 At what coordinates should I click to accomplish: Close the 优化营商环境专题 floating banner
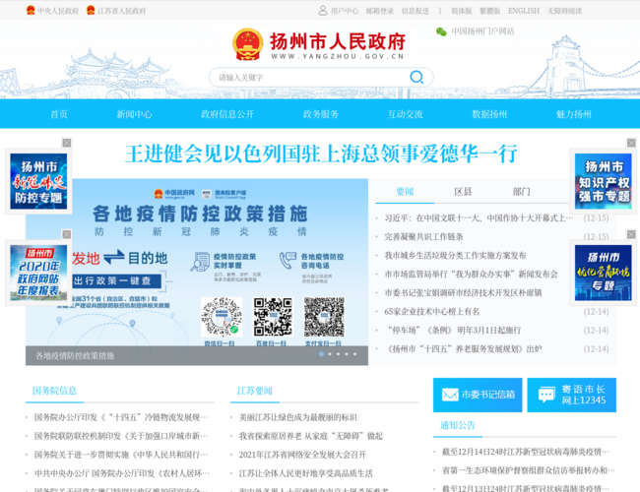[631, 234]
